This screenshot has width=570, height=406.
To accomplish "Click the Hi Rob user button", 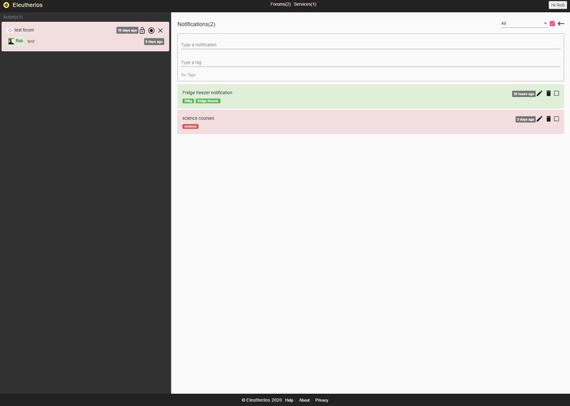I will [x=558, y=5].
